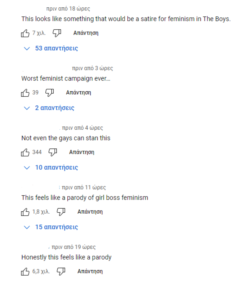248x281 pixels.
Task: Reply to 'Honestly this feels like a parody'
Action: 90,271
